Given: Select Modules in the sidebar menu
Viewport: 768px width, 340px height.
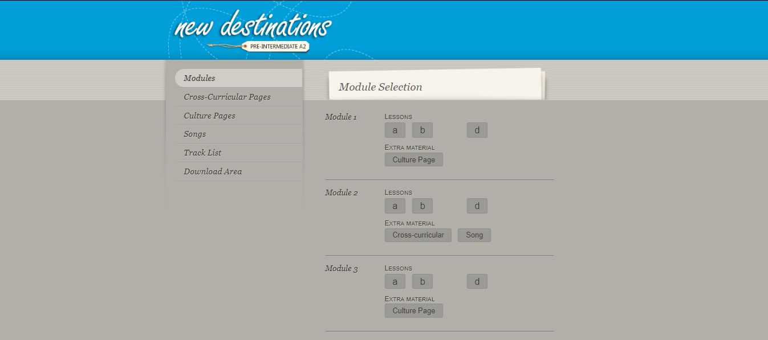Looking at the screenshot, I should point(238,78).
